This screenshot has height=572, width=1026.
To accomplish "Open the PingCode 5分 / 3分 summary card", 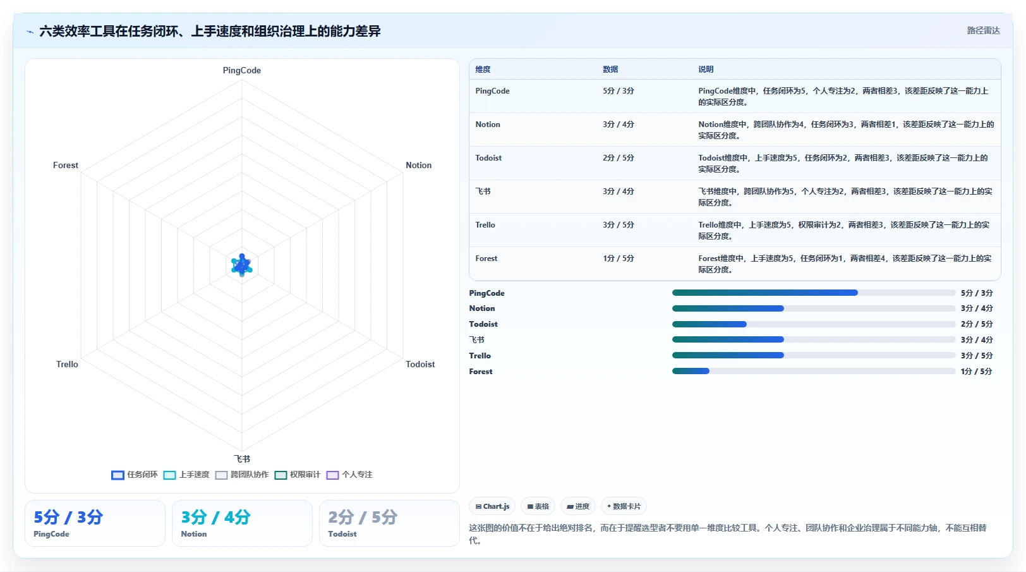I will 95,523.
